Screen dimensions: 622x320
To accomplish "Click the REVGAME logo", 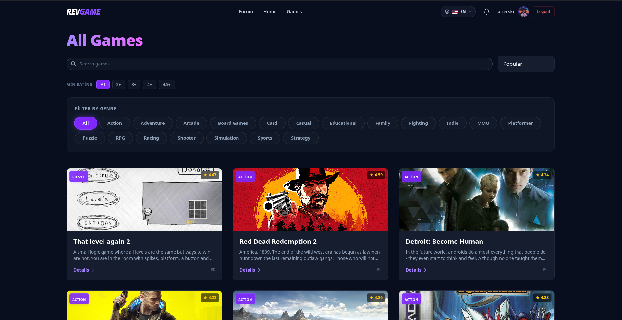I will click(x=83, y=11).
